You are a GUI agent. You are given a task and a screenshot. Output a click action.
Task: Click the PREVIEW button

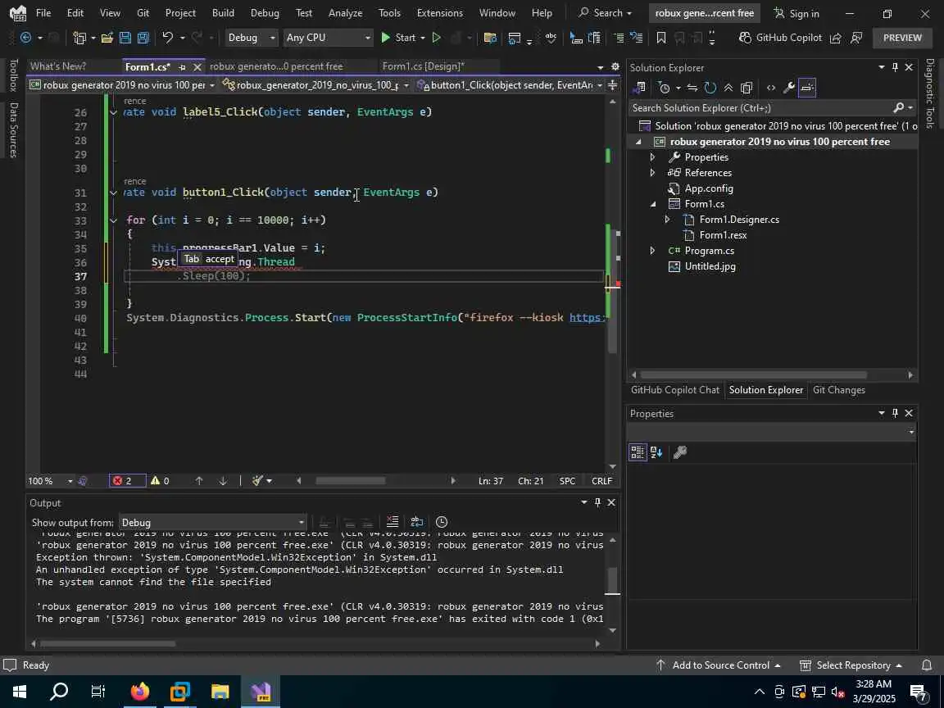902,38
